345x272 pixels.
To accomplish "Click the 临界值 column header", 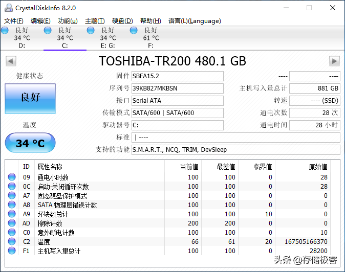I will 263,167.
